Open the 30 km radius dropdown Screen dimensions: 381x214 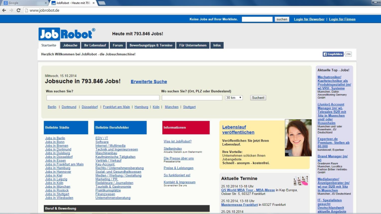234,98
